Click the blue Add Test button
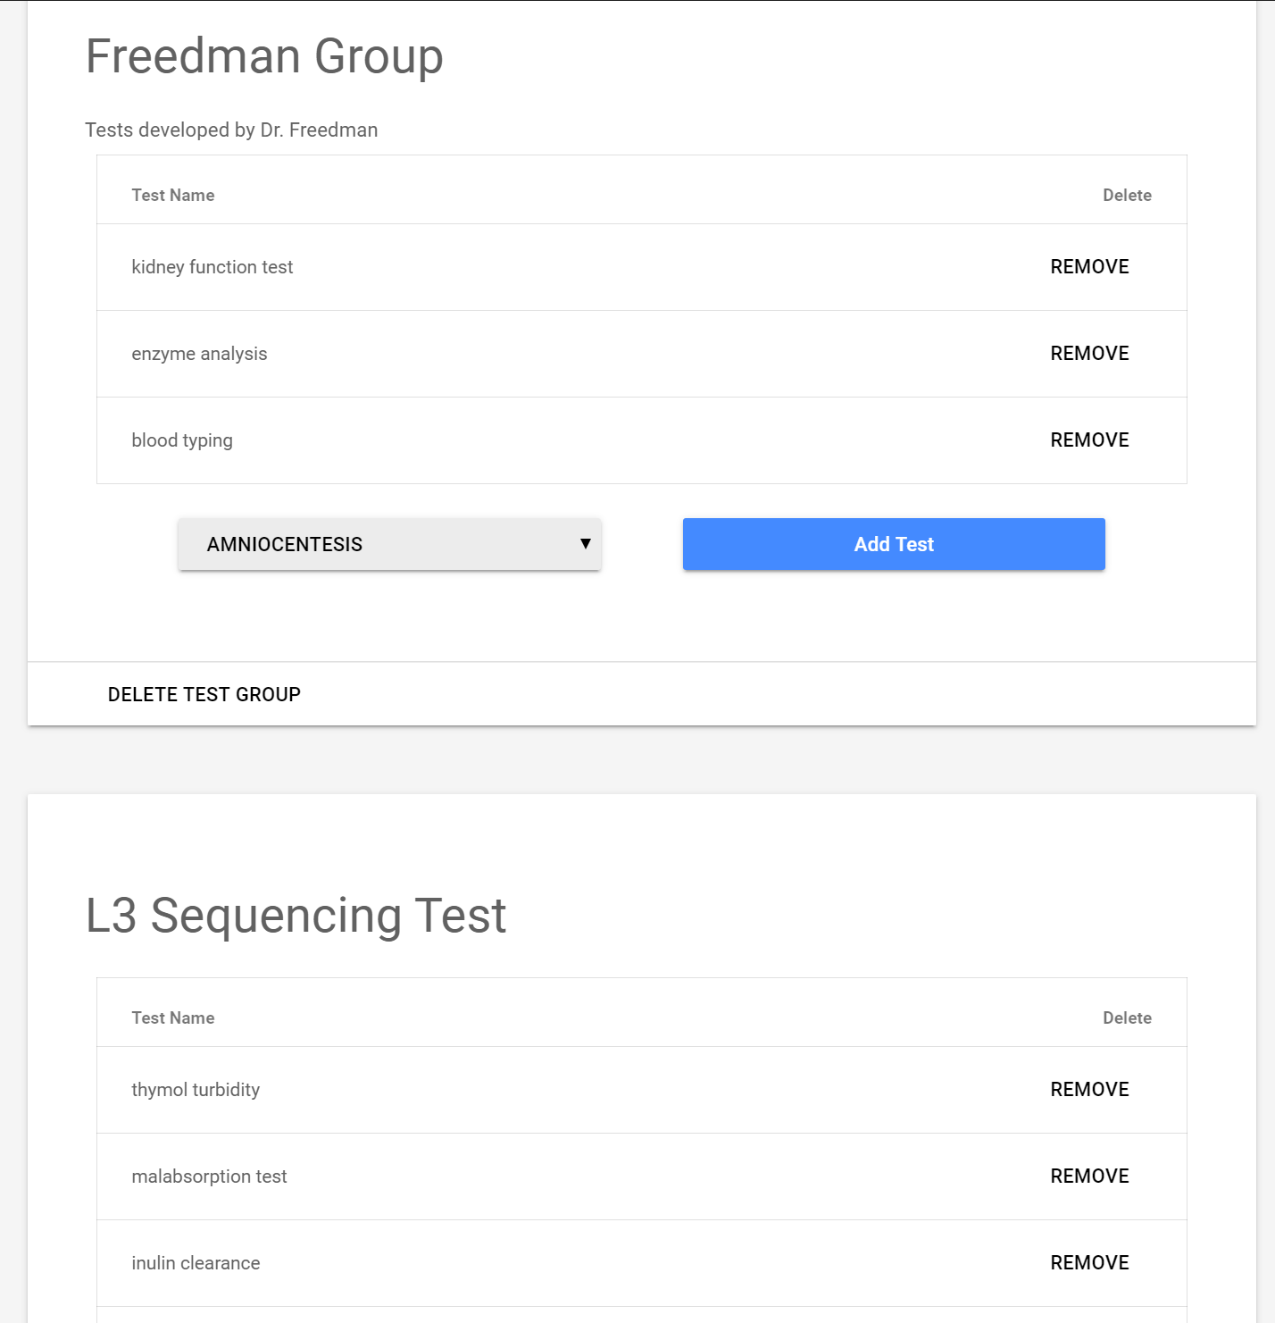Viewport: 1275px width, 1323px height. pos(894,544)
